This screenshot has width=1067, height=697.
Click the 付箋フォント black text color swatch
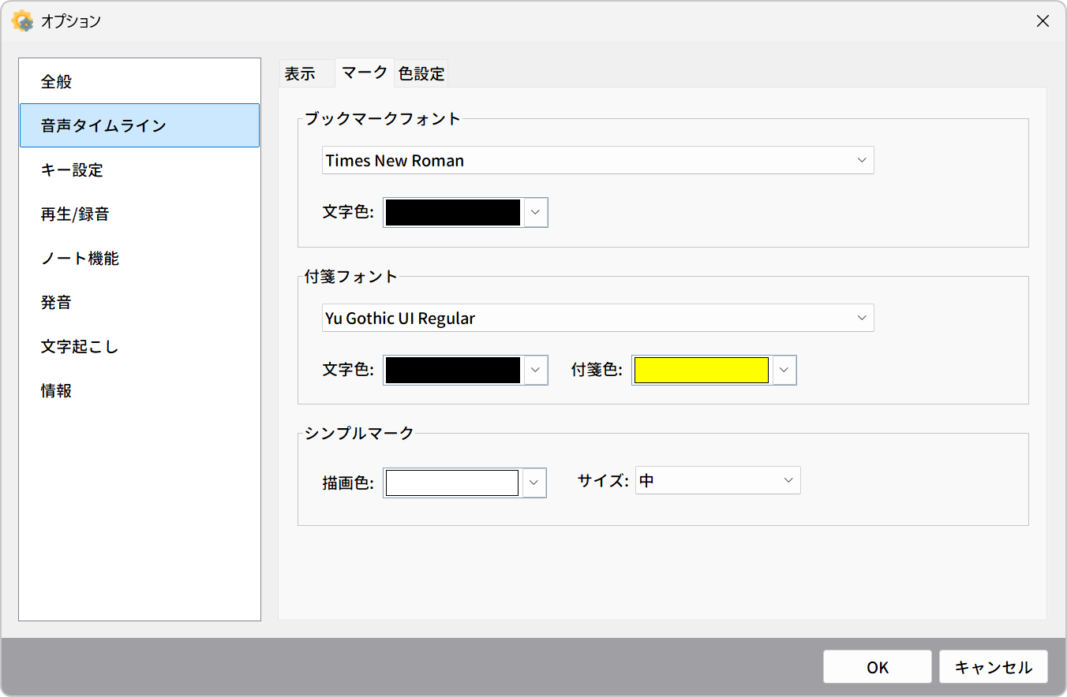pyautogui.click(x=453, y=371)
